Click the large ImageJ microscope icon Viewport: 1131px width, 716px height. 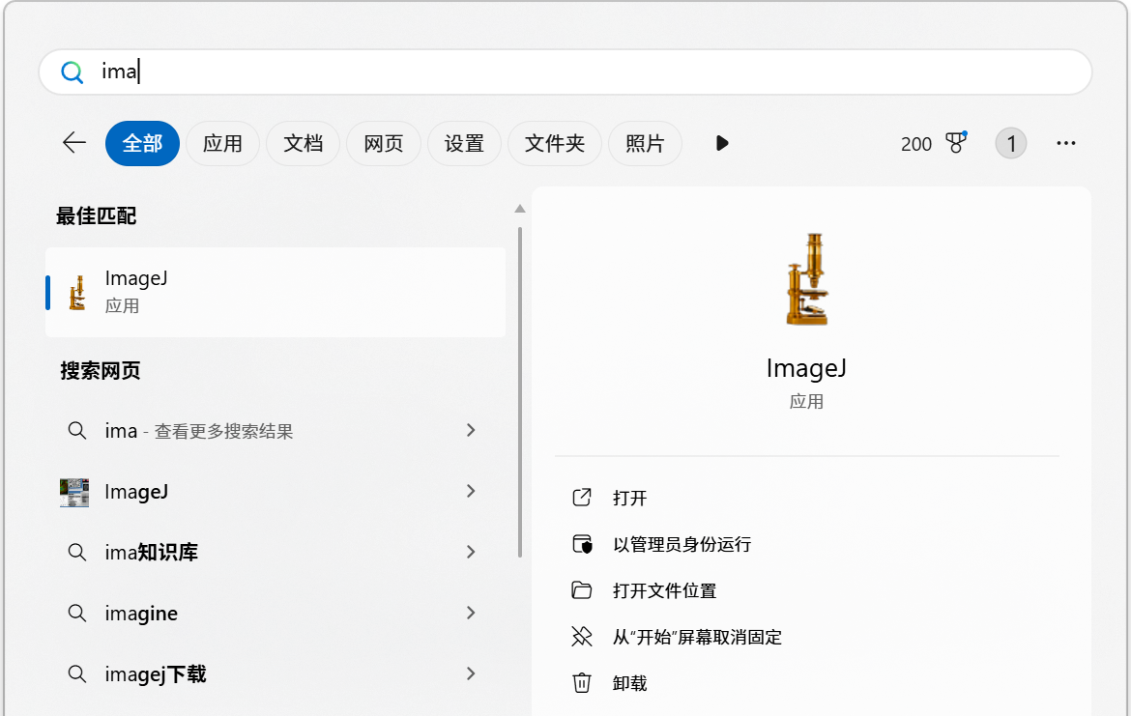pos(806,280)
